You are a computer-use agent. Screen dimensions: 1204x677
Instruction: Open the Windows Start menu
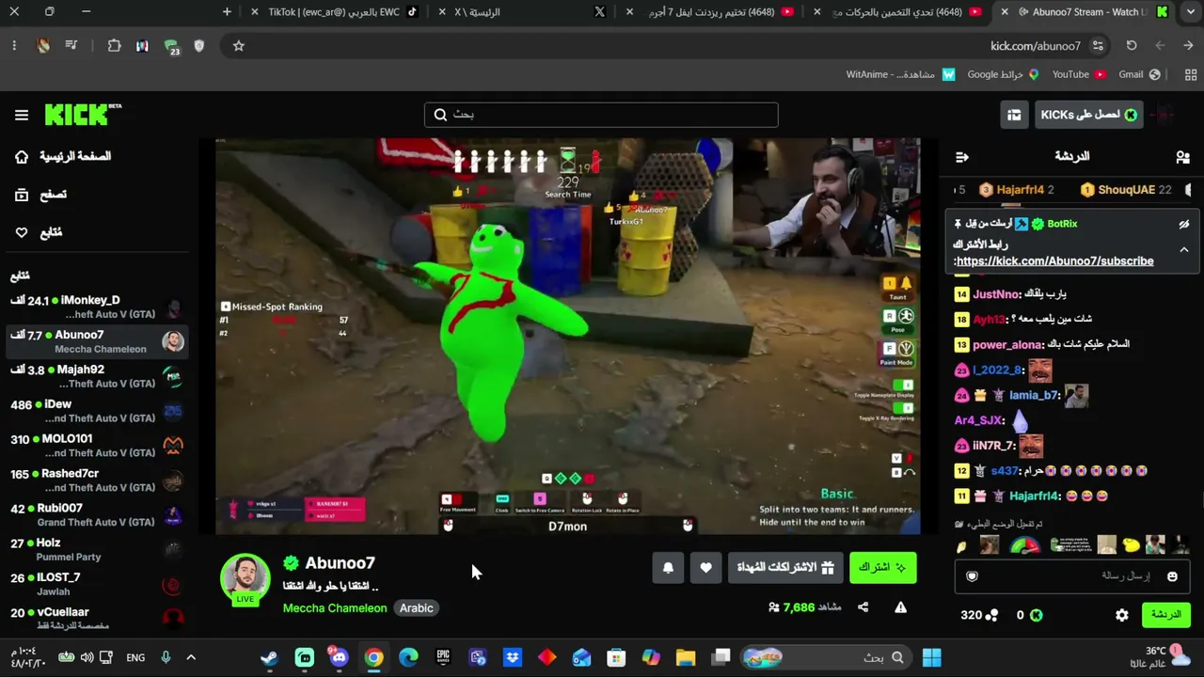tap(931, 657)
